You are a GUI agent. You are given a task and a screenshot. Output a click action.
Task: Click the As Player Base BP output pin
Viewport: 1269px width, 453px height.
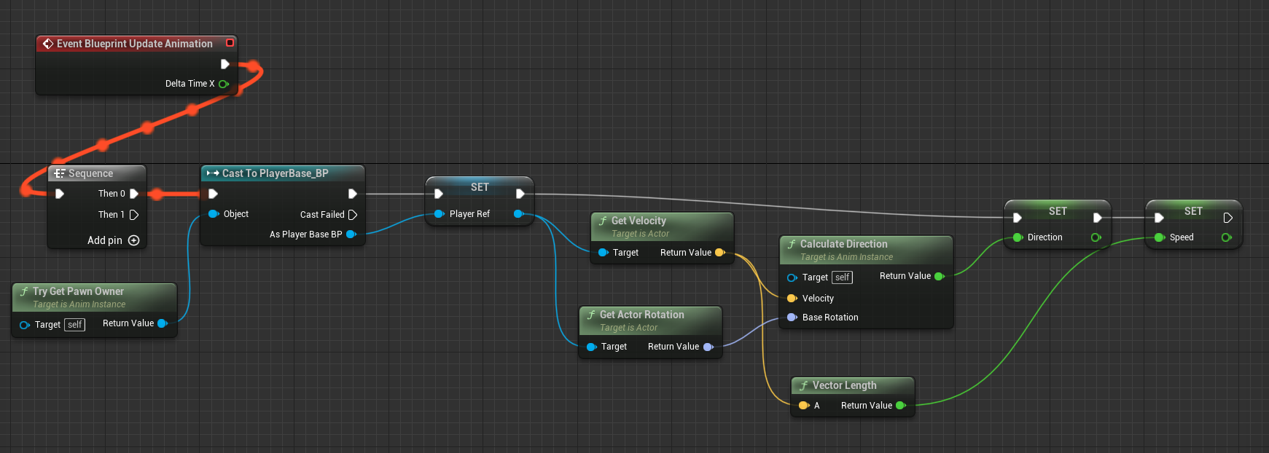click(x=351, y=235)
